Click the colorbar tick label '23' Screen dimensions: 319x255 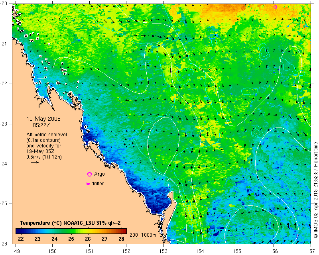pyautogui.click(x=37, y=239)
